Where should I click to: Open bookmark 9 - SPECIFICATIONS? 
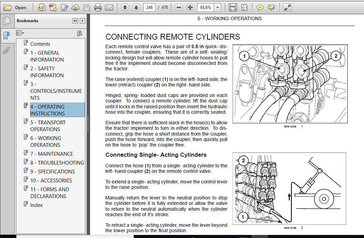click(53, 171)
